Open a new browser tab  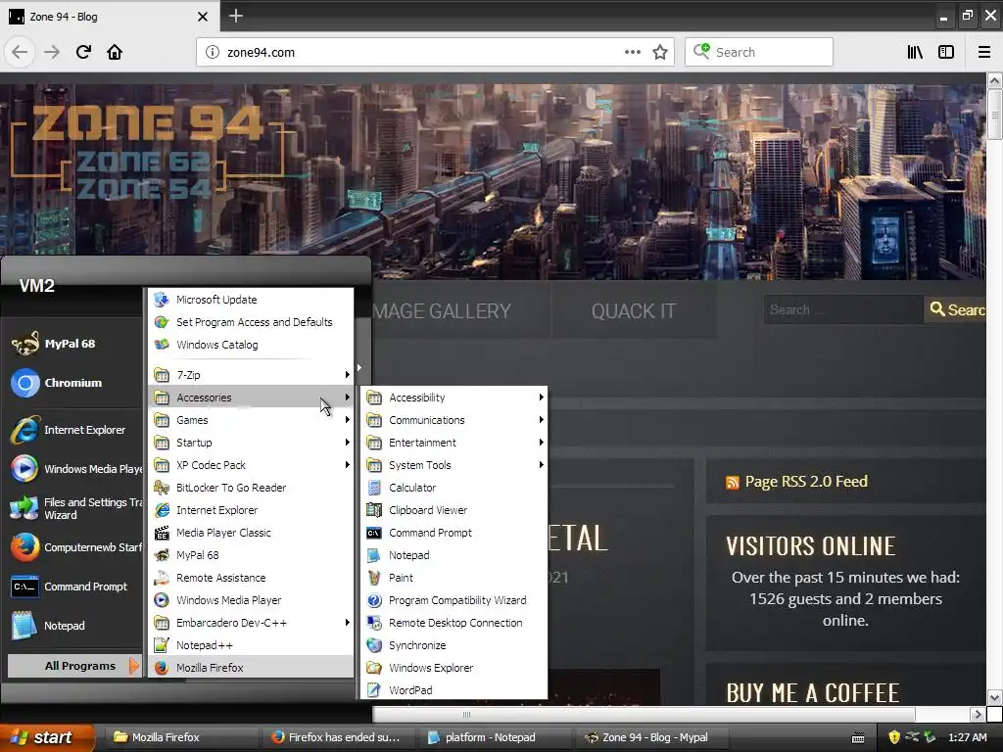pyautogui.click(x=236, y=16)
